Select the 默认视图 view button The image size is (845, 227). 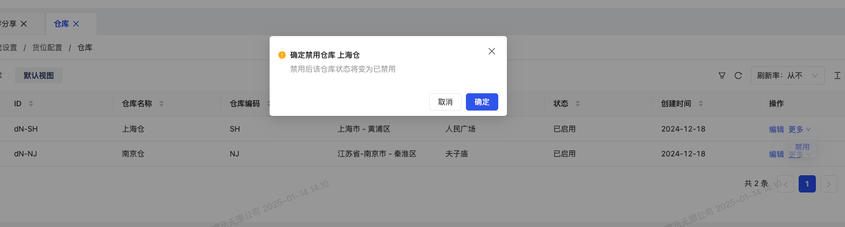coord(39,75)
